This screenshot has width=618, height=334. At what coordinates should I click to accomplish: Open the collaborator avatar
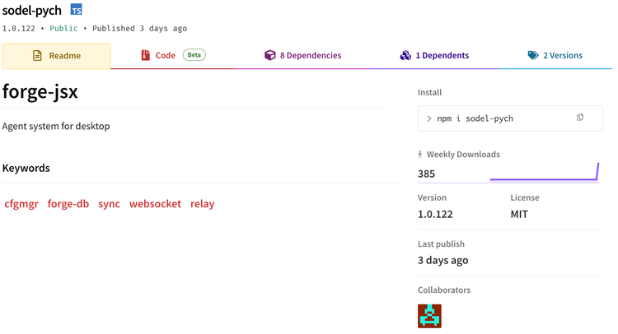[x=429, y=316]
